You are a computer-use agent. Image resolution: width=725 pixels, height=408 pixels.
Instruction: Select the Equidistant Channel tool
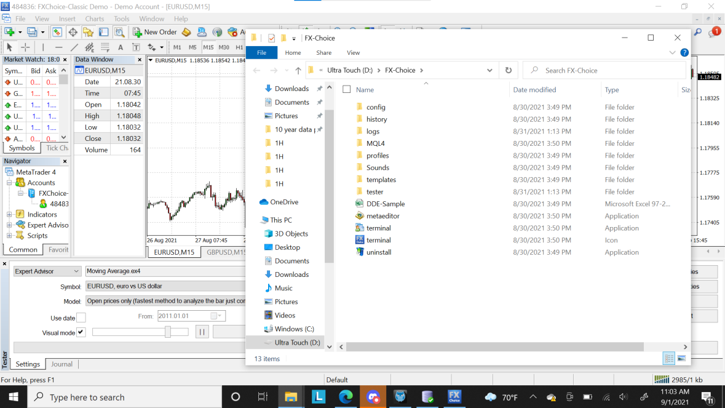pyautogui.click(x=89, y=47)
